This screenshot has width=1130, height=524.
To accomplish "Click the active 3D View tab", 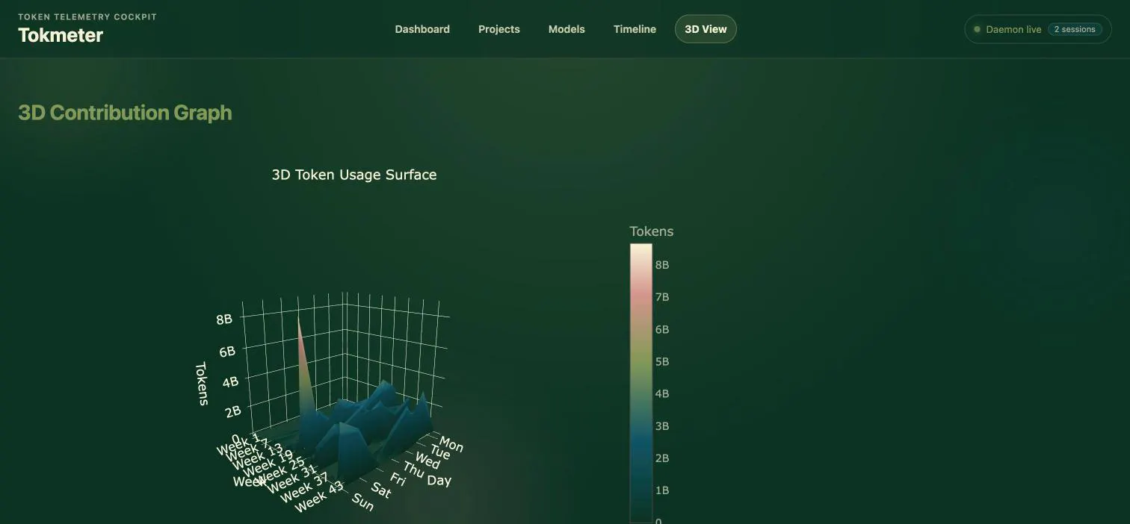I will click(x=706, y=29).
